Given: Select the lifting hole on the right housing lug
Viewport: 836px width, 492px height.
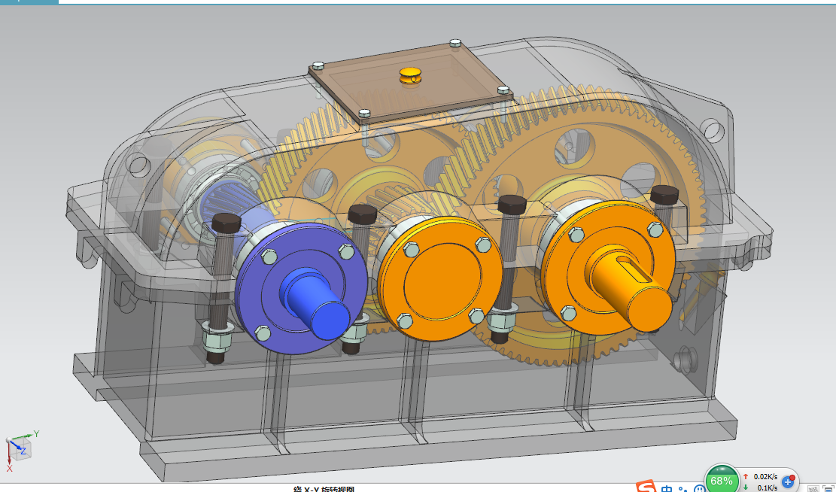Looking at the screenshot, I should coord(713,129).
